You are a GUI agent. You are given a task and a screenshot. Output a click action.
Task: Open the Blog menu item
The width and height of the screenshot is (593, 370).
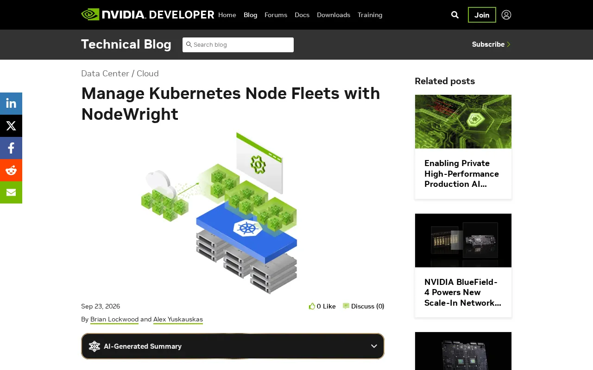[x=251, y=15]
